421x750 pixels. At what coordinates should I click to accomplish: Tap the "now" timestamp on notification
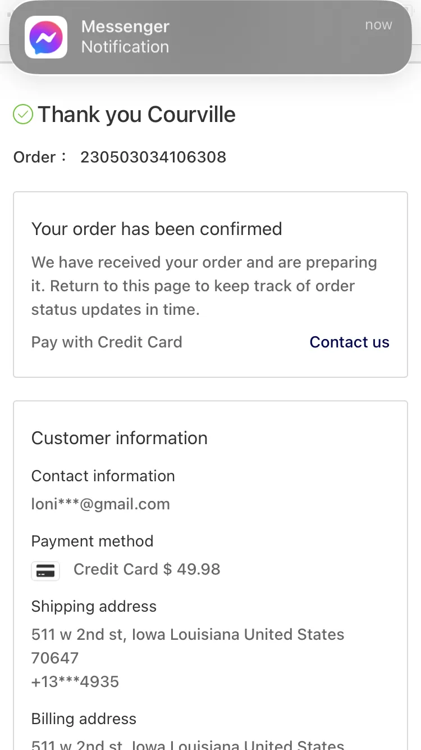click(x=378, y=25)
